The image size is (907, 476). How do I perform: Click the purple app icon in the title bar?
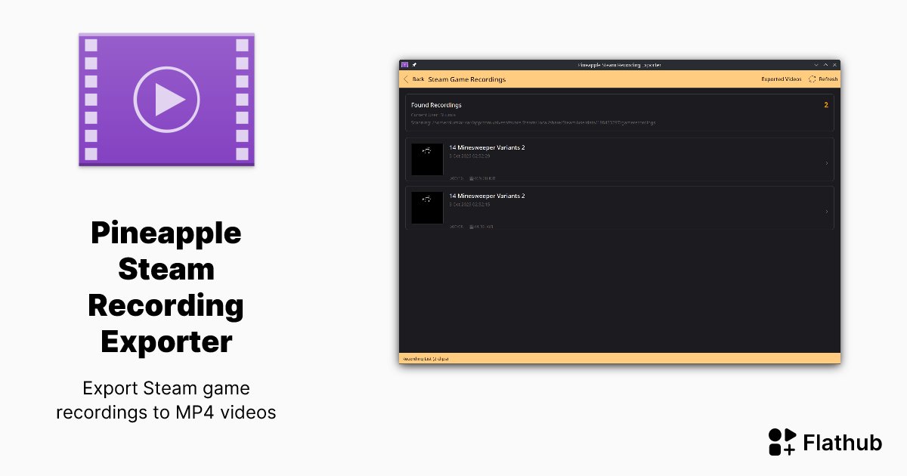coord(404,65)
